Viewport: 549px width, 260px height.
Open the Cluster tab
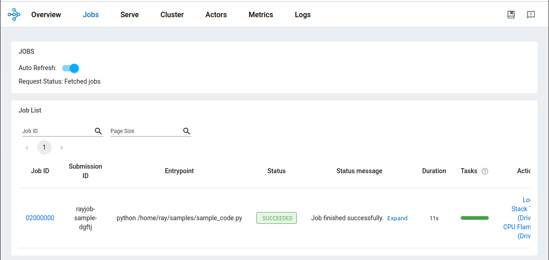(172, 14)
